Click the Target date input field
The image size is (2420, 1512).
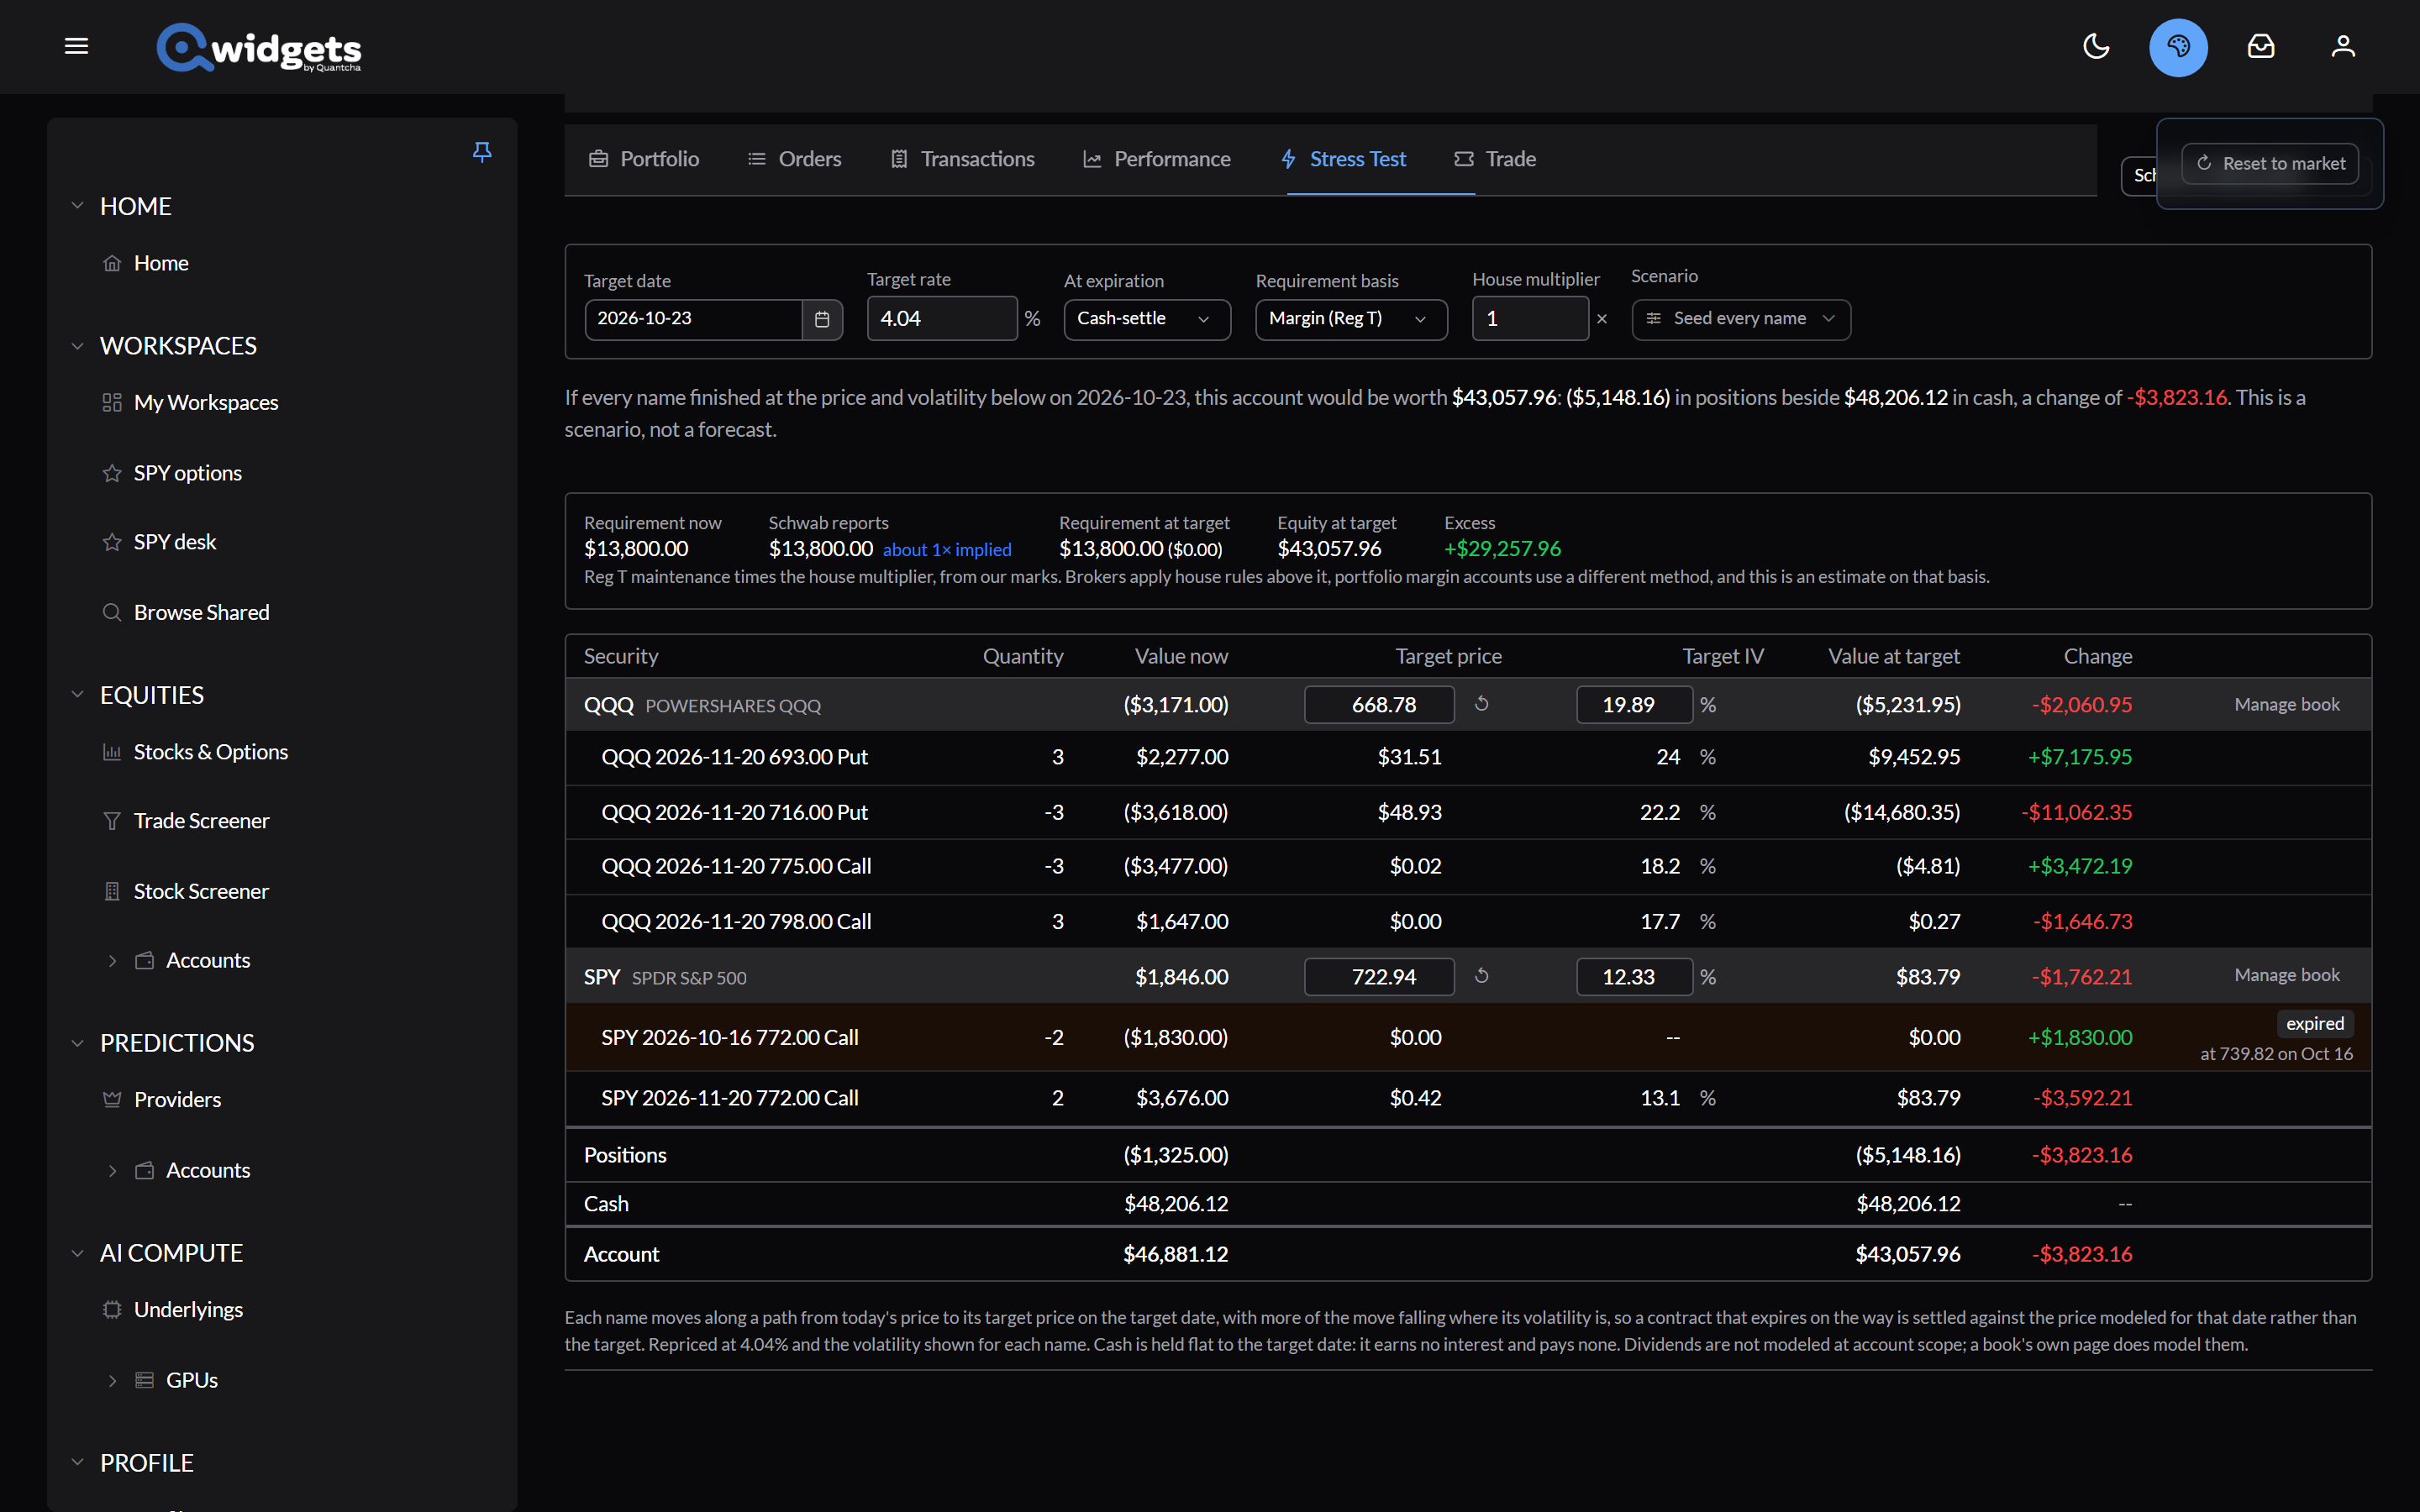693,319
